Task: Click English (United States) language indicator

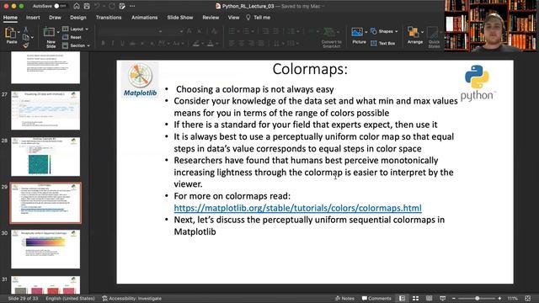Action: tap(70, 298)
